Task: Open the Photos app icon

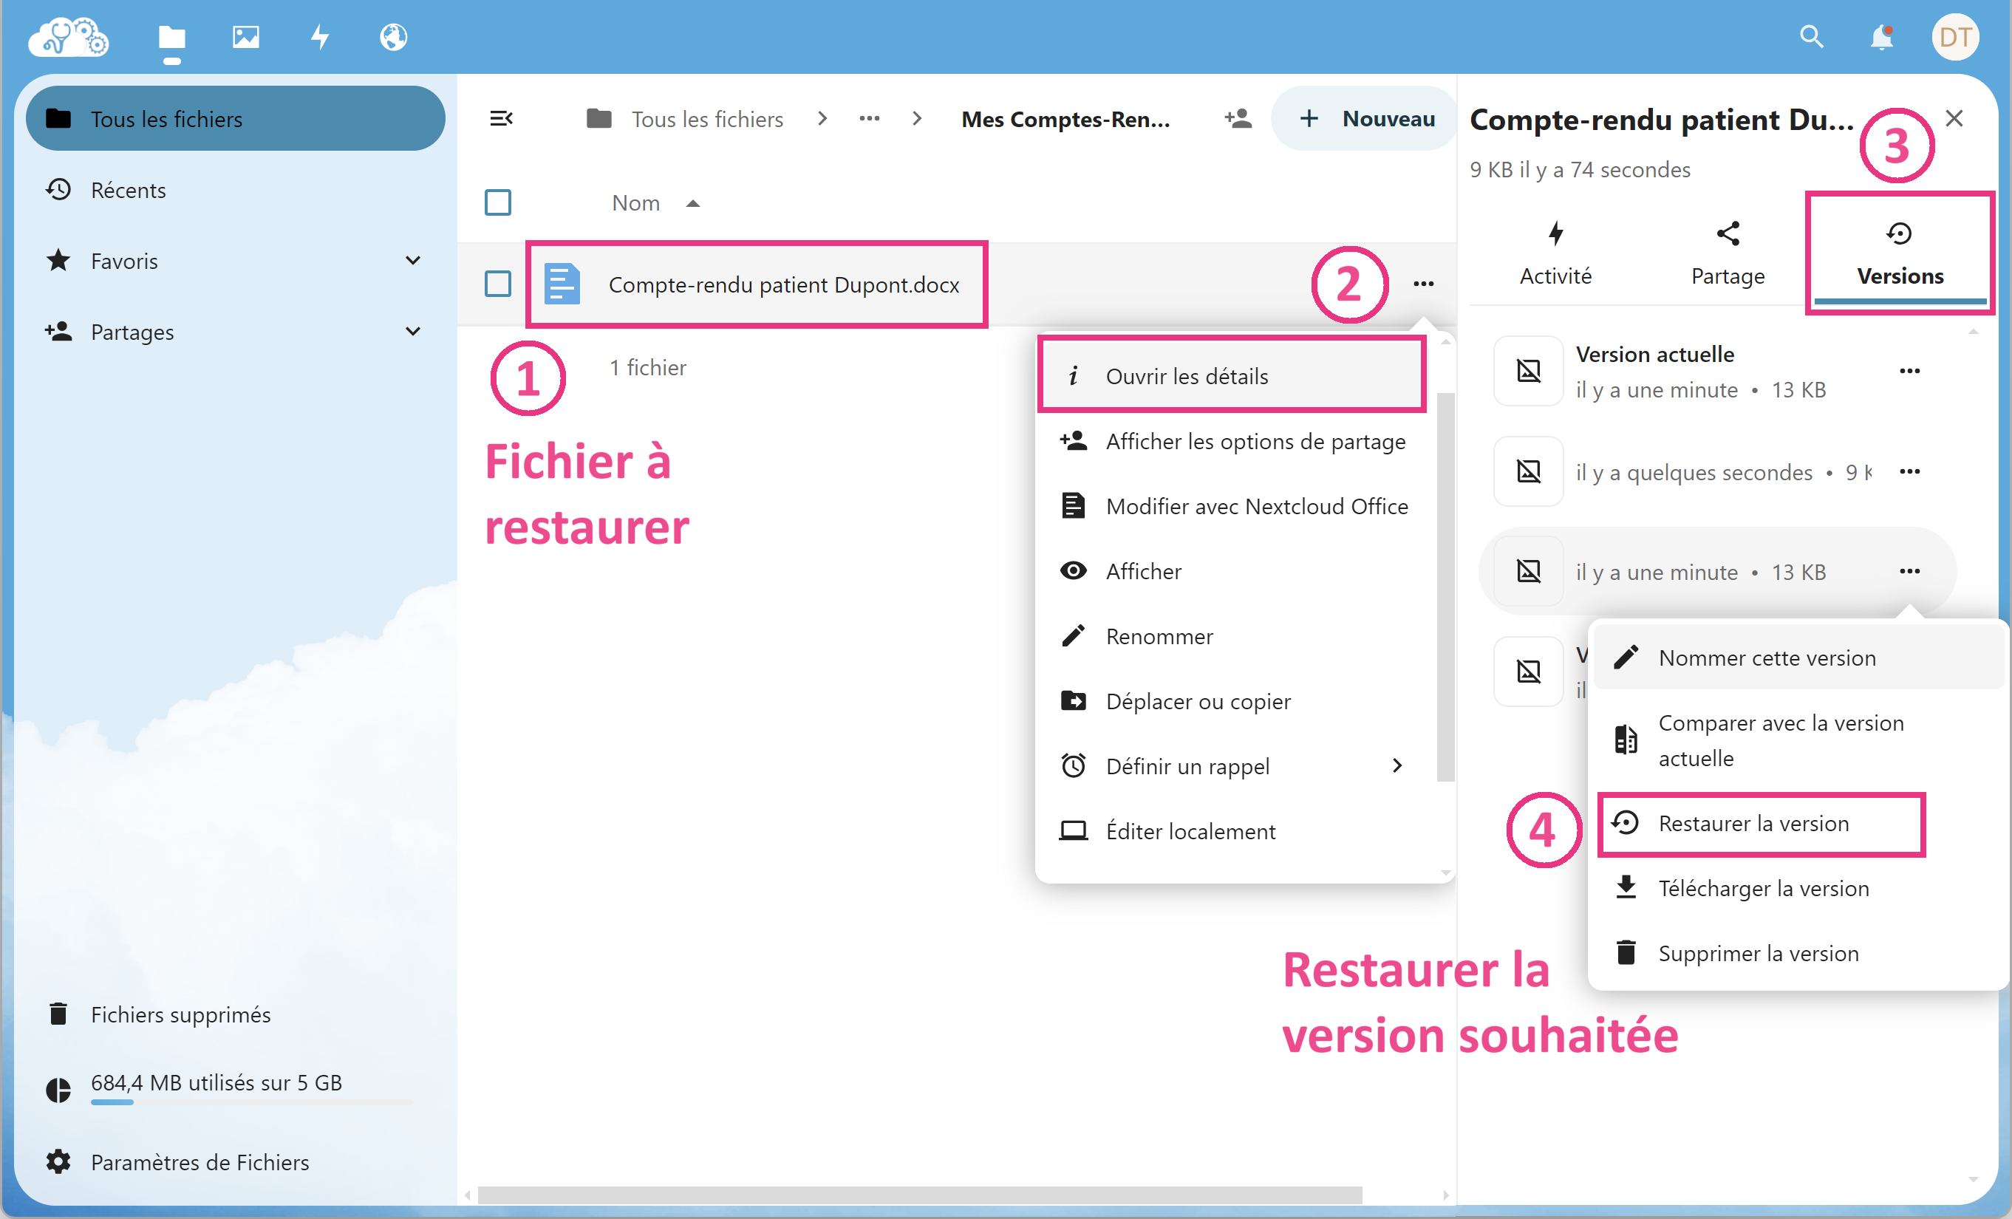Action: [x=246, y=37]
